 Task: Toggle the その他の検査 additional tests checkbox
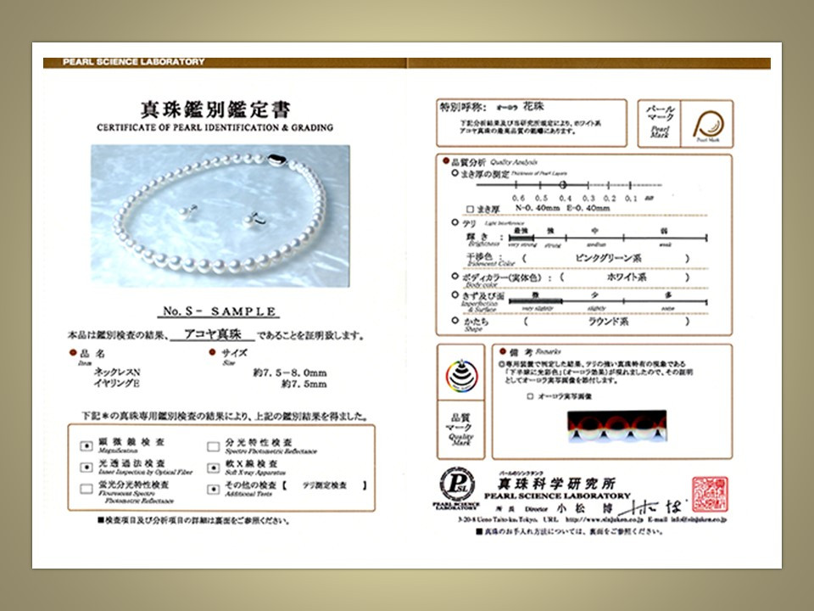tap(213, 490)
